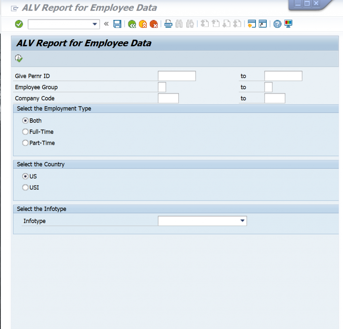This screenshot has width=343, height=329.
Task: Click the 'Employee Group' label text
Action: [x=36, y=87]
